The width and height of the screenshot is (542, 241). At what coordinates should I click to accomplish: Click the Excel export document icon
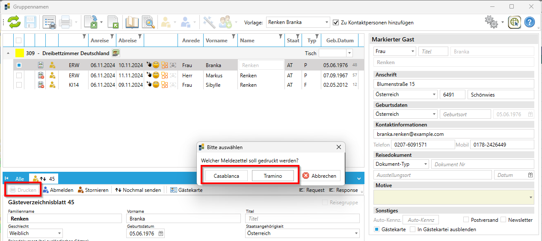[91, 22]
